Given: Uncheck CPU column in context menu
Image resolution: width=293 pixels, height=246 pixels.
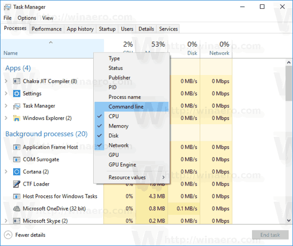Looking at the screenshot, I should 132,116.
